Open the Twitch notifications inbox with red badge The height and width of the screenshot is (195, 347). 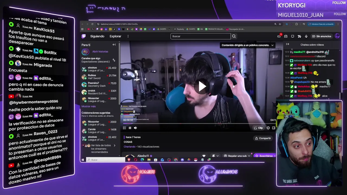279,36
